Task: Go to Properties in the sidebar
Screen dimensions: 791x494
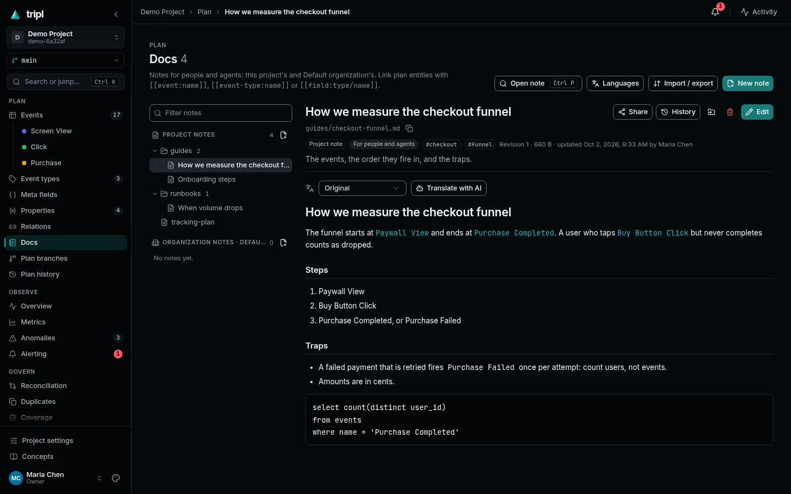Action: tap(65, 211)
